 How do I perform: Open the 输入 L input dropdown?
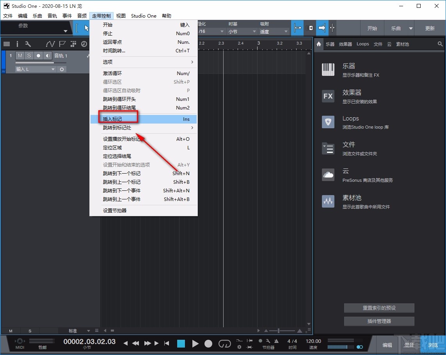pos(35,69)
